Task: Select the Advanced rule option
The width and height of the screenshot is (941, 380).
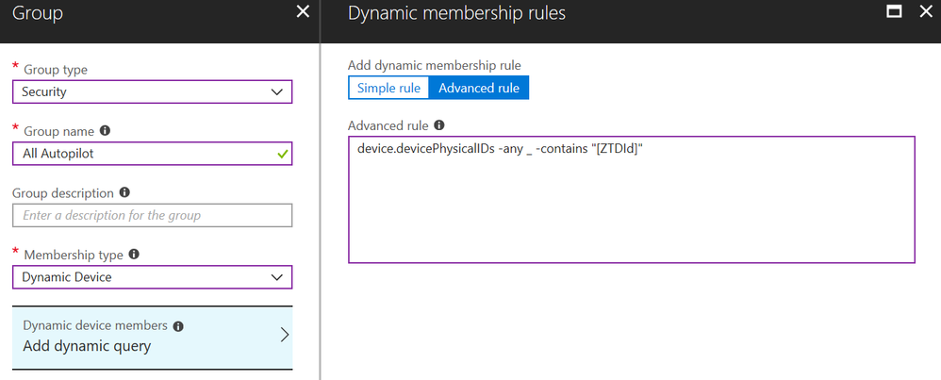Action: click(x=479, y=88)
